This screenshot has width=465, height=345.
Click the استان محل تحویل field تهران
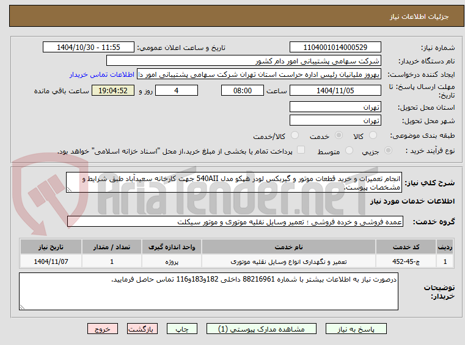pos(335,107)
